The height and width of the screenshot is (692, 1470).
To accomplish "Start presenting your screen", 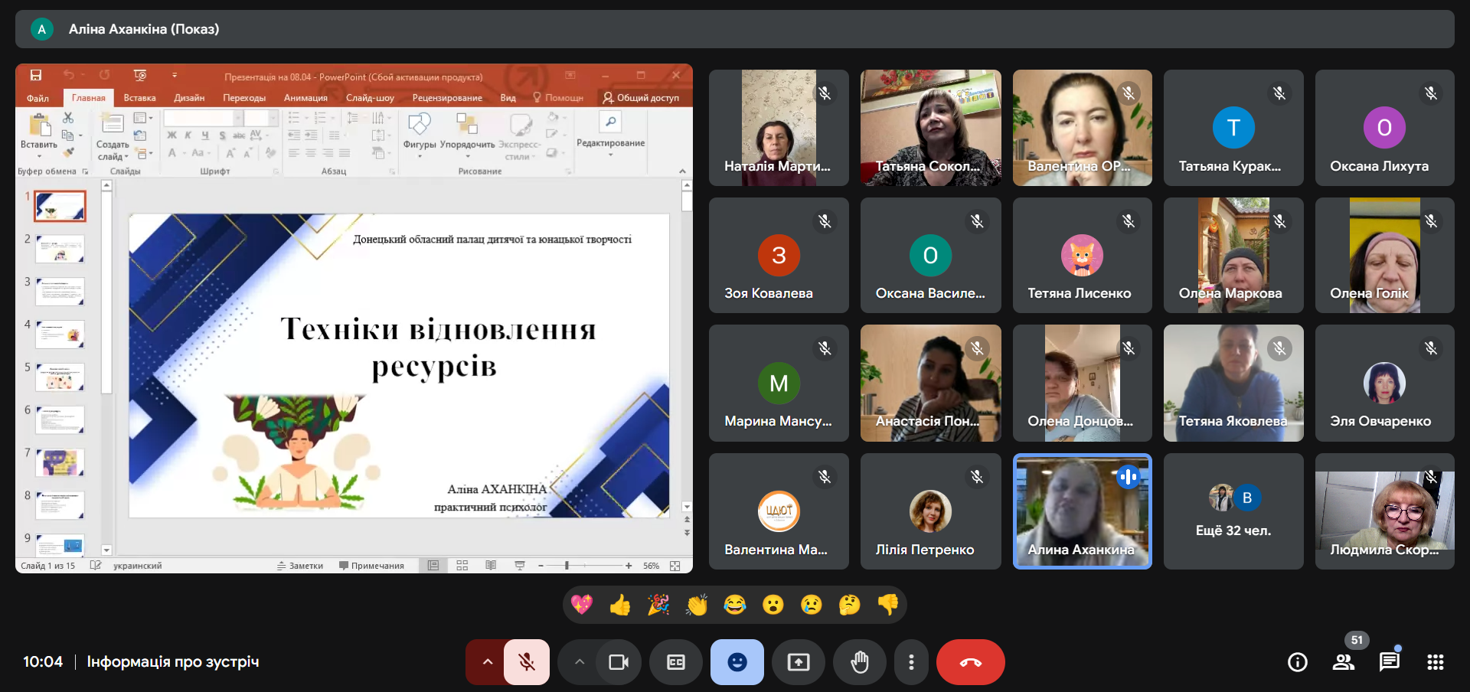I will tap(799, 662).
